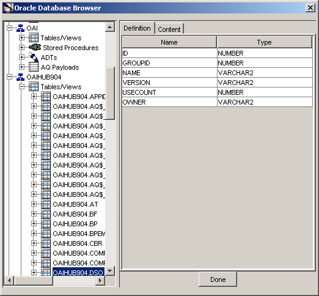Viewport: 319px width, 296px height.
Task: Click the Name column header
Action: coord(169,42)
